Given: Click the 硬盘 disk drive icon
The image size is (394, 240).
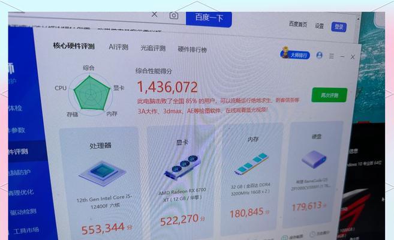Looking at the screenshot, I should (x=314, y=159).
